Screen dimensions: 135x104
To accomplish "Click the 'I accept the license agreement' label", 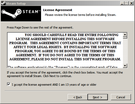I will coord(54,85).
